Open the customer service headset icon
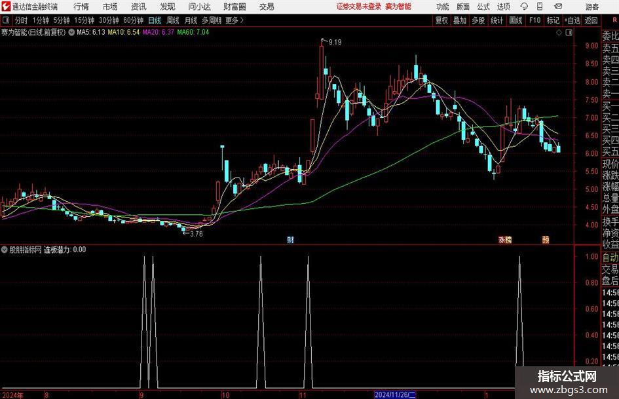Viewport: 619px width, 399px height. pos(524,7)
